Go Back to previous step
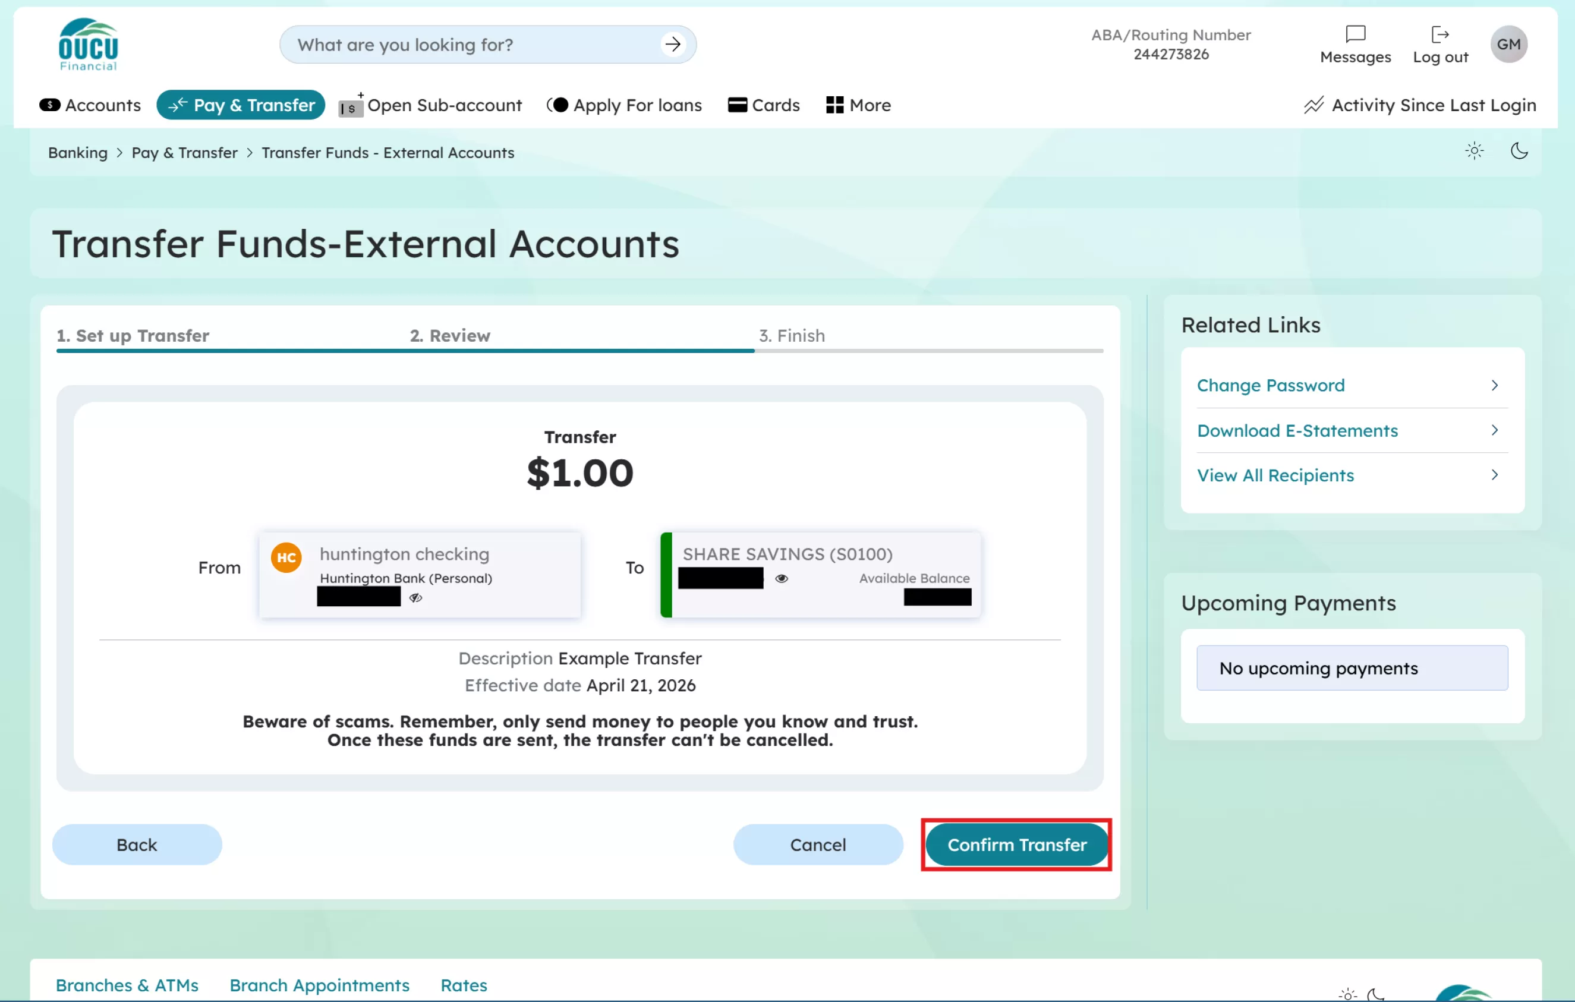The image size is (1575, 1002). [x=137, y=845]
